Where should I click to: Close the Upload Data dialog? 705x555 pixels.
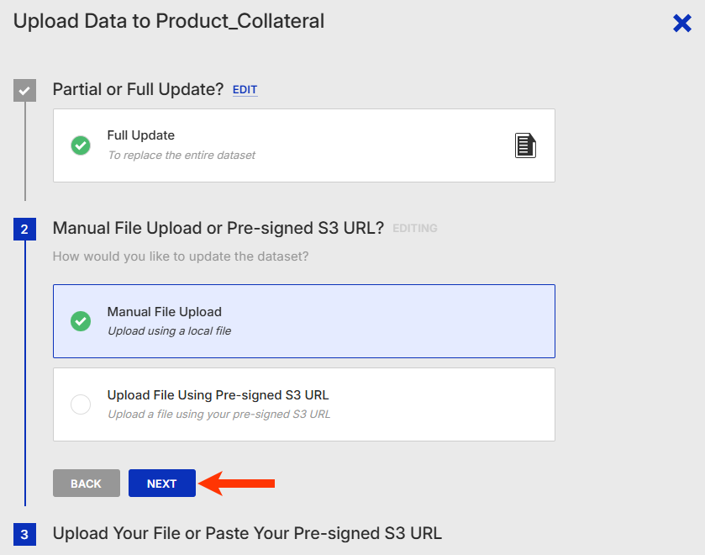coord(682,24)
